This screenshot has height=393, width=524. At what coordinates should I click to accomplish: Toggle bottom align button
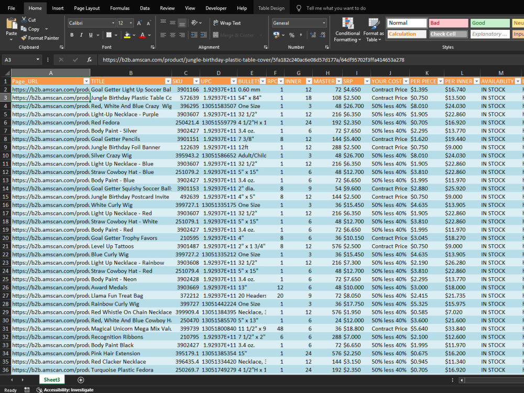click(x=182, y=23)
